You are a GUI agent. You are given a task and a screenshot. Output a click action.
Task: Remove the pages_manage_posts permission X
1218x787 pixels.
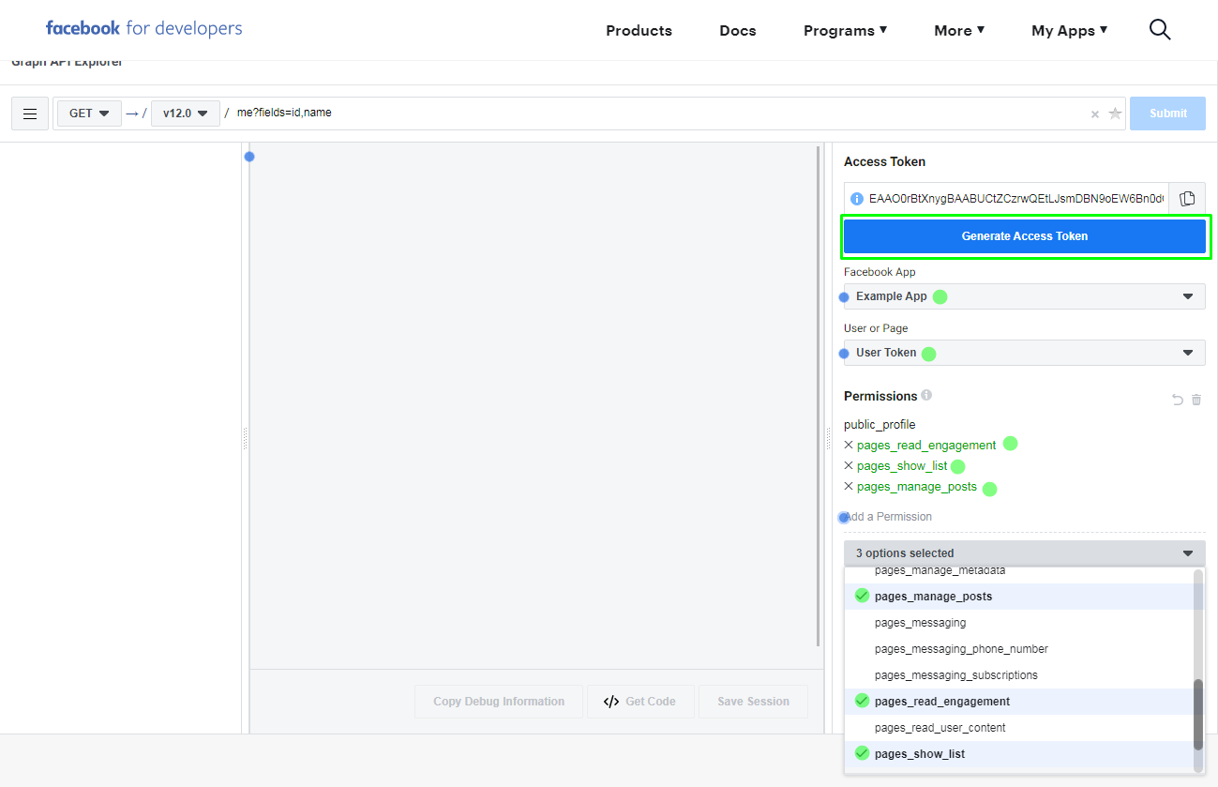click(x=849, y=487)
